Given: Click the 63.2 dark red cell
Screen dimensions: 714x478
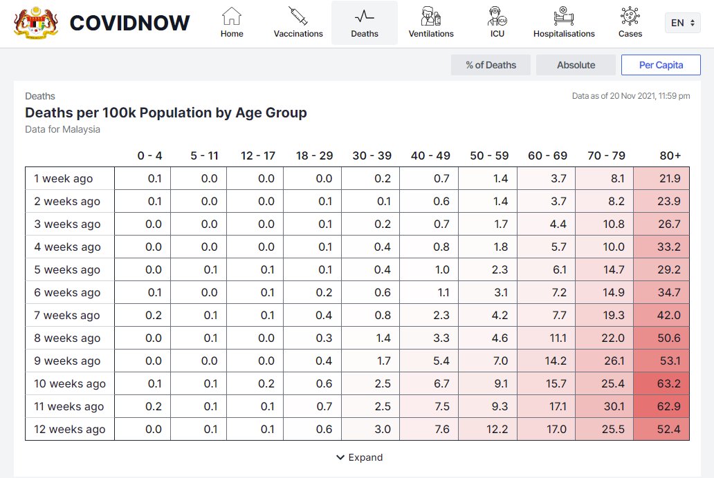Looking at the screenshot, I should pyautogui.click(x=661, y=383).
